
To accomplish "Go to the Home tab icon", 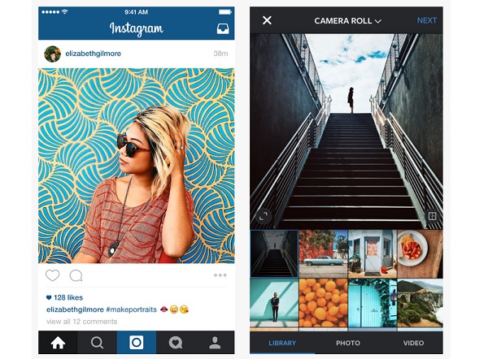I will [x=58, y=343].
